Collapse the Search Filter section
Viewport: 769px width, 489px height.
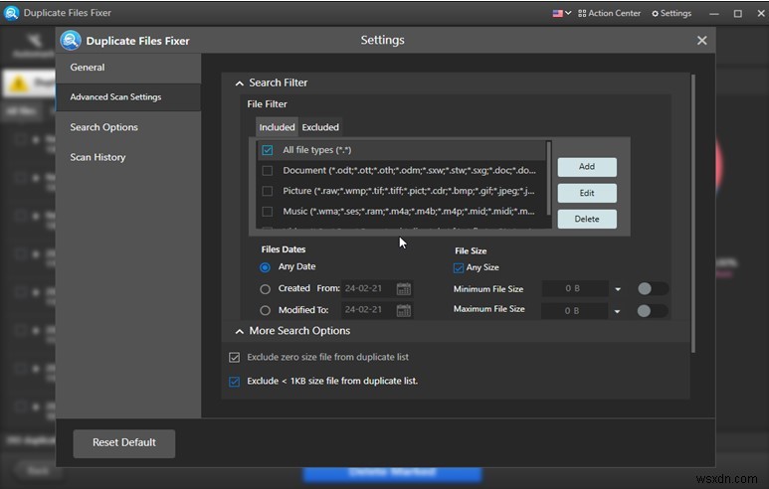(240, 83)
